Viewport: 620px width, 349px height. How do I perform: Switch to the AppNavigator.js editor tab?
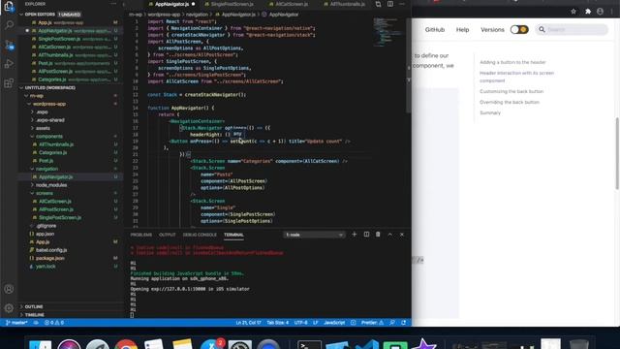[171, 4]
